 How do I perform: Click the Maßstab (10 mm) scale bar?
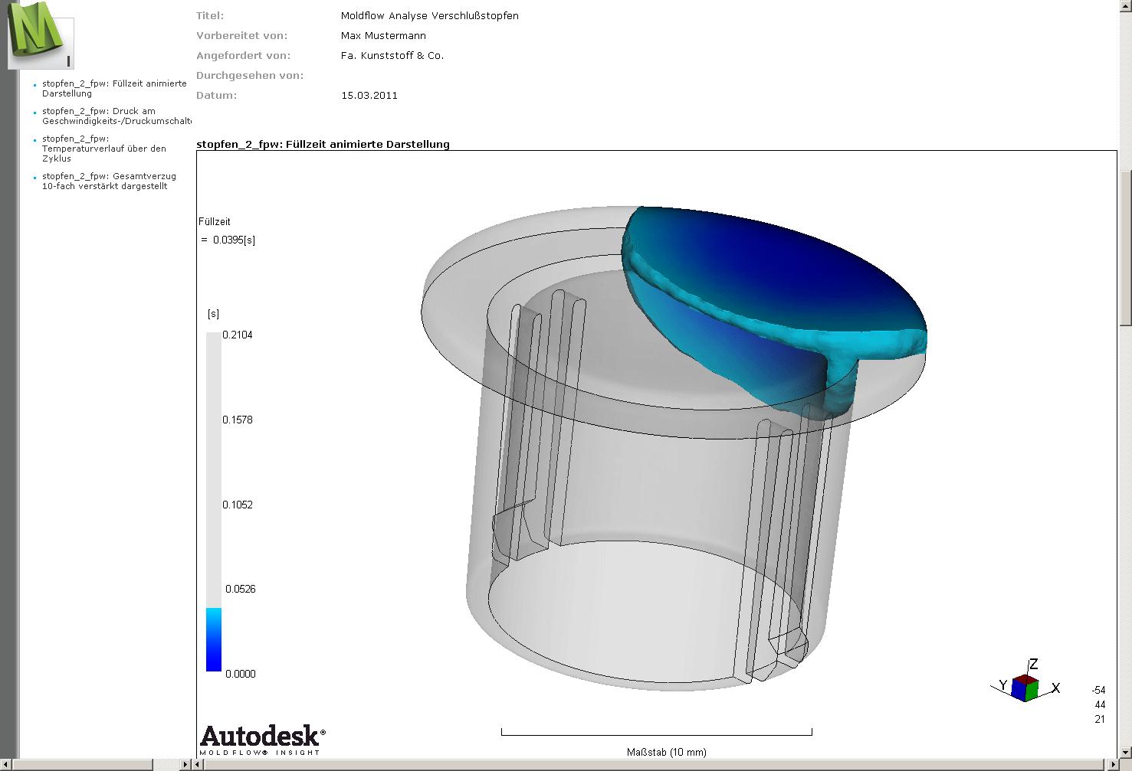pyautogui.click(x=657, y=733)
